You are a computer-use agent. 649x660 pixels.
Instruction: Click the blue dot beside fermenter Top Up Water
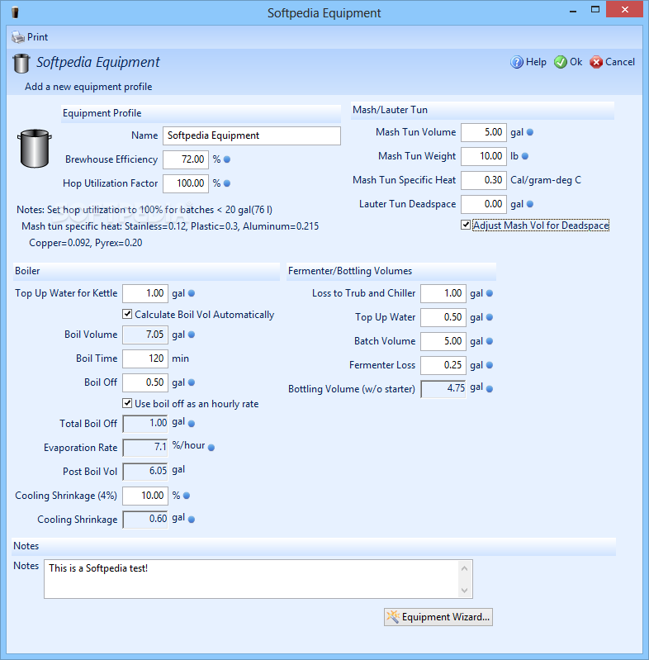490,317
